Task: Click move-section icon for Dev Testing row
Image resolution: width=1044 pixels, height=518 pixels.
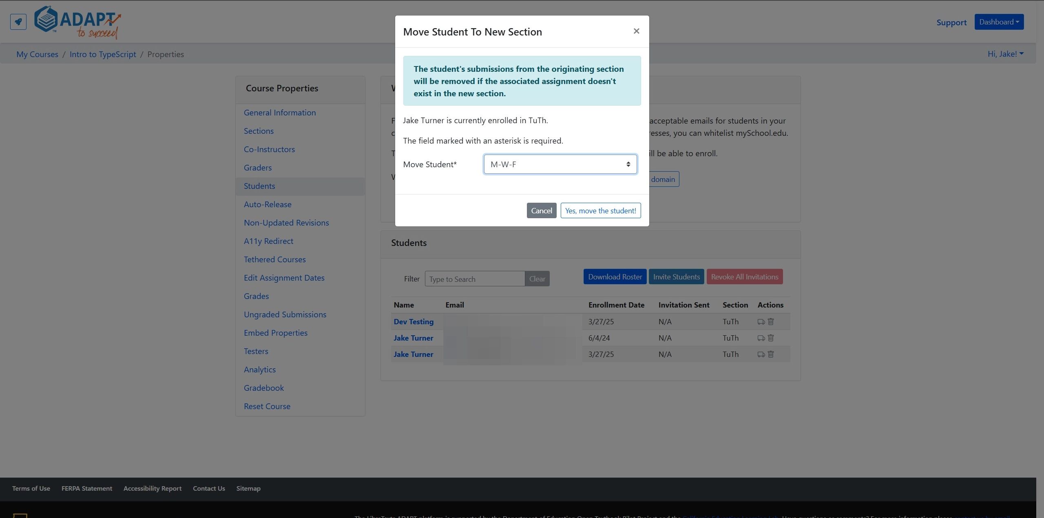Action: coord(761,322)
